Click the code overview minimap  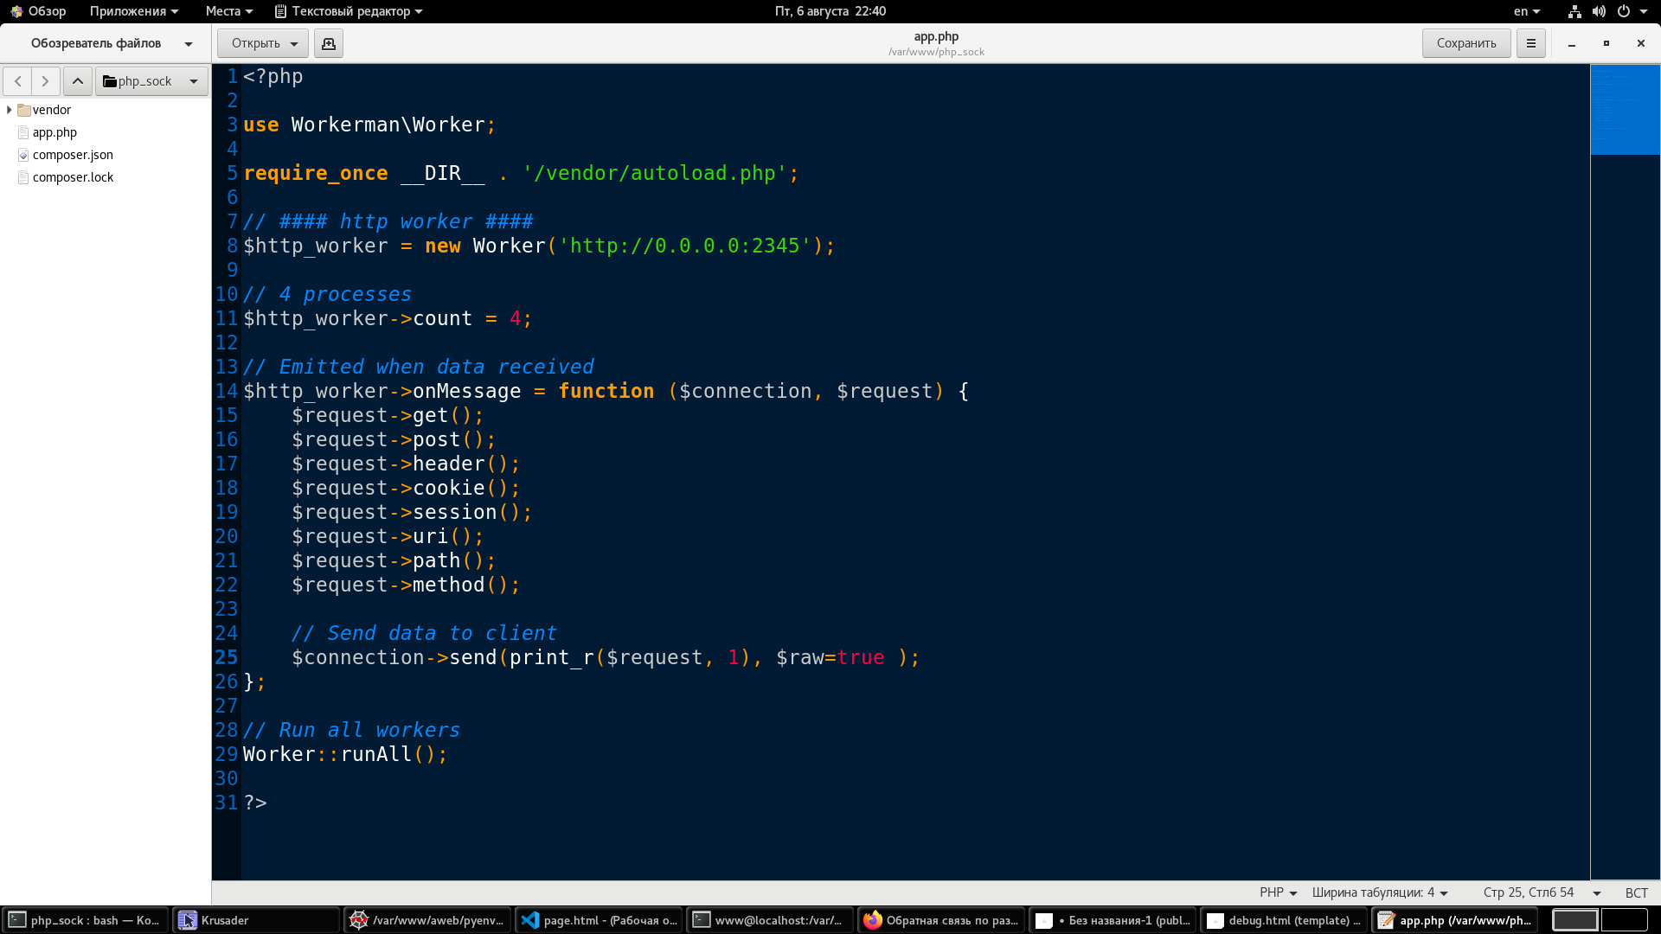(x=1625, y=110)
